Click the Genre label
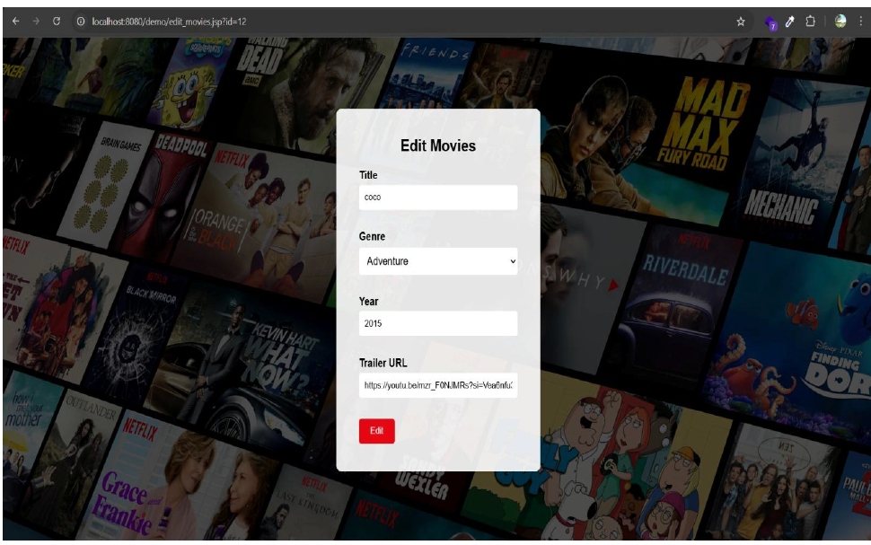Screen dimensions: 871x545 pyautogui.click(x=372, y=236)
